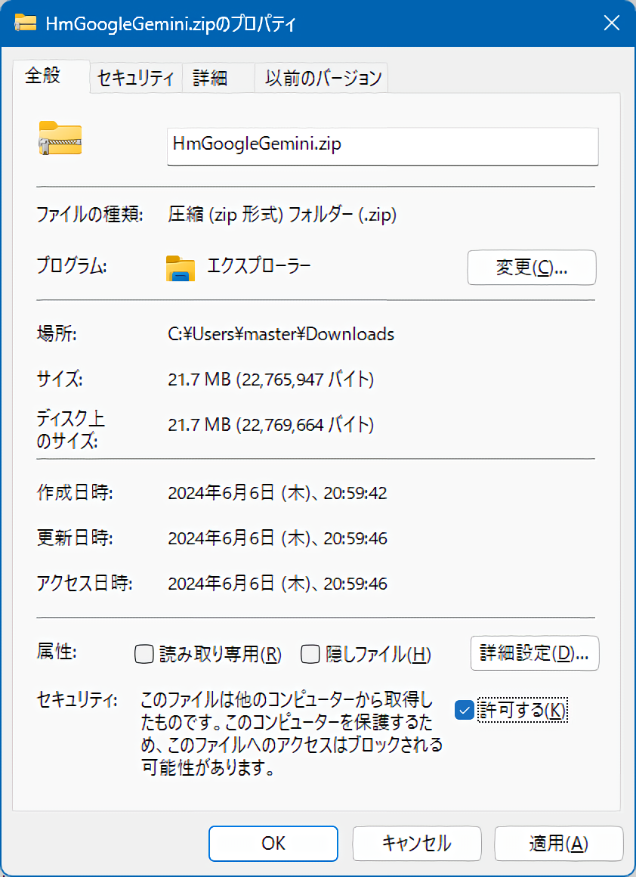
Task: Select the 以前のバージョン tab
Action: tap(323, 78)
